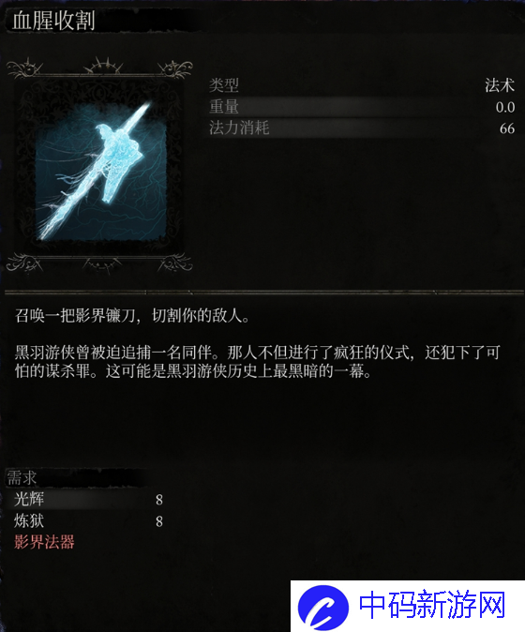Click the ornate bottom frame ornament below the icon
Screen dimensions: 525x632
[99, 263]
